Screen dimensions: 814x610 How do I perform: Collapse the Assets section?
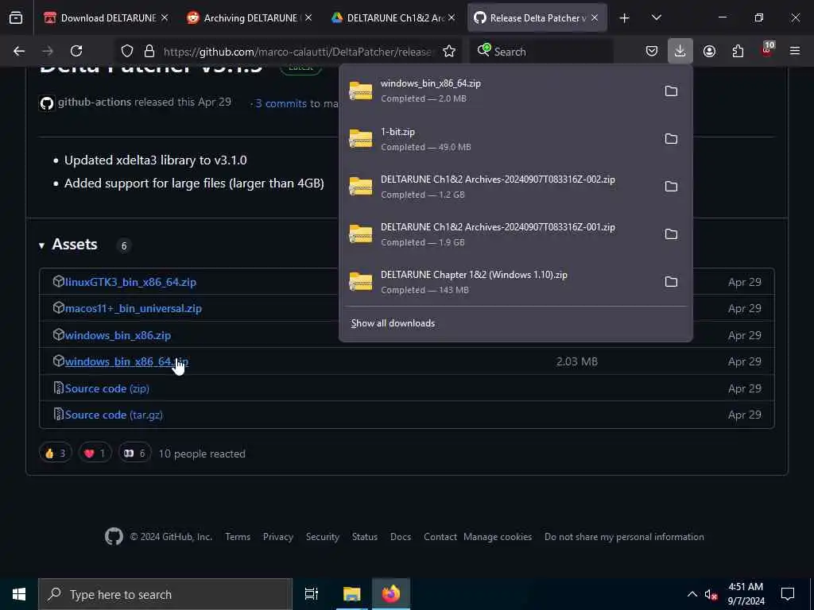point(41,245)
